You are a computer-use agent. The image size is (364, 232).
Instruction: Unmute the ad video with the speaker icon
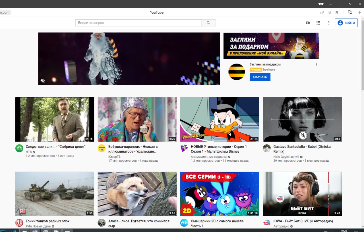click(43, 81)
